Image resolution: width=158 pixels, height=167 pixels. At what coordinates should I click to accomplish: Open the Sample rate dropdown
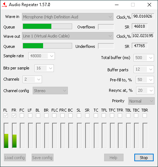tap(42, 56)
